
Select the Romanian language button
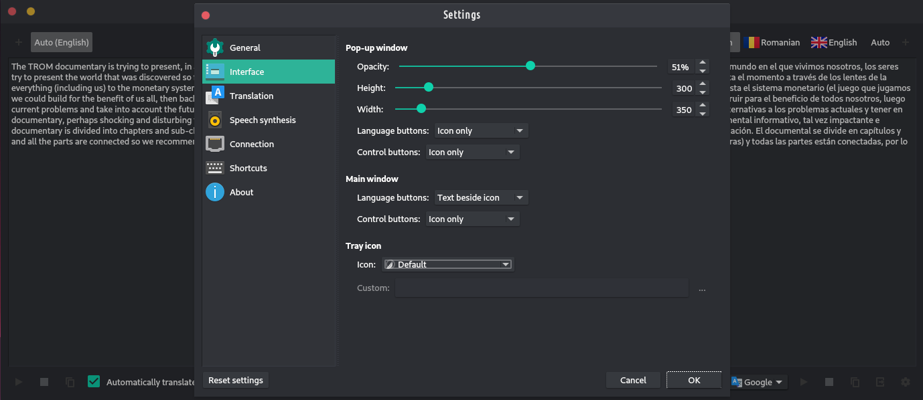772,42
